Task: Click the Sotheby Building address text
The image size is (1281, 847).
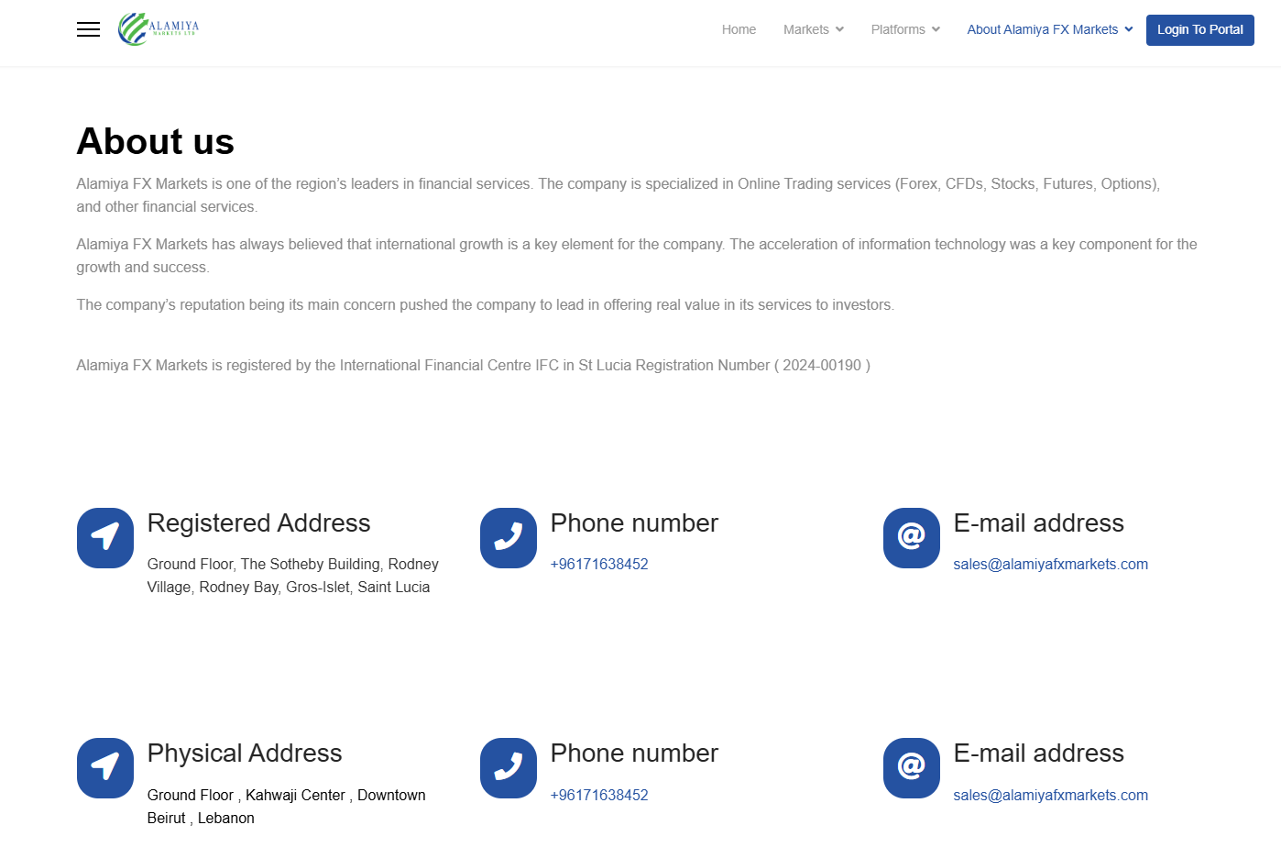Action: click(293, 576)
